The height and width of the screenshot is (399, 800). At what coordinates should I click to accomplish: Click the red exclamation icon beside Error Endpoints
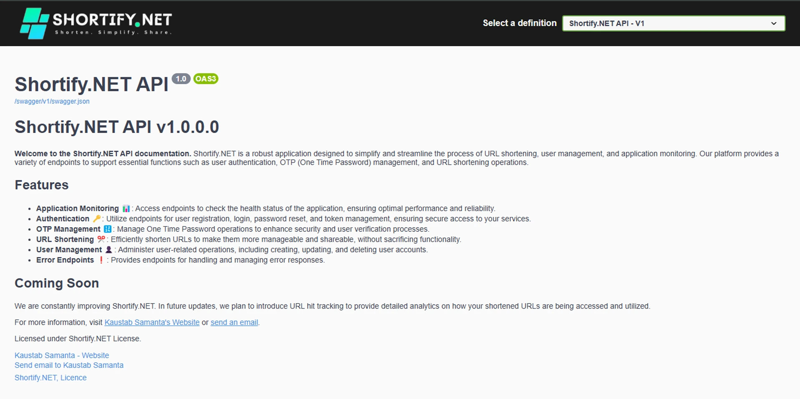[x=101, y=260]
